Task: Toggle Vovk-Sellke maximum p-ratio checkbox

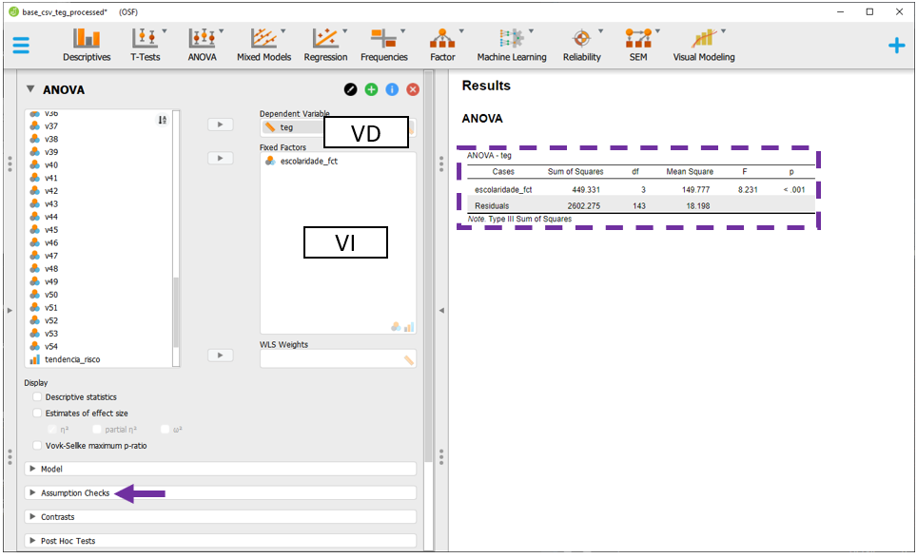Action: click(x=38, y=445)
